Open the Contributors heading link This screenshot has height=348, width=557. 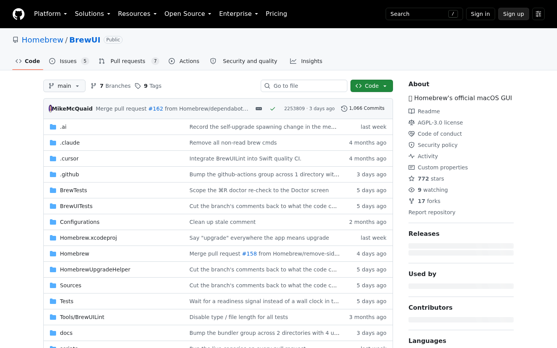click(431, 307)
